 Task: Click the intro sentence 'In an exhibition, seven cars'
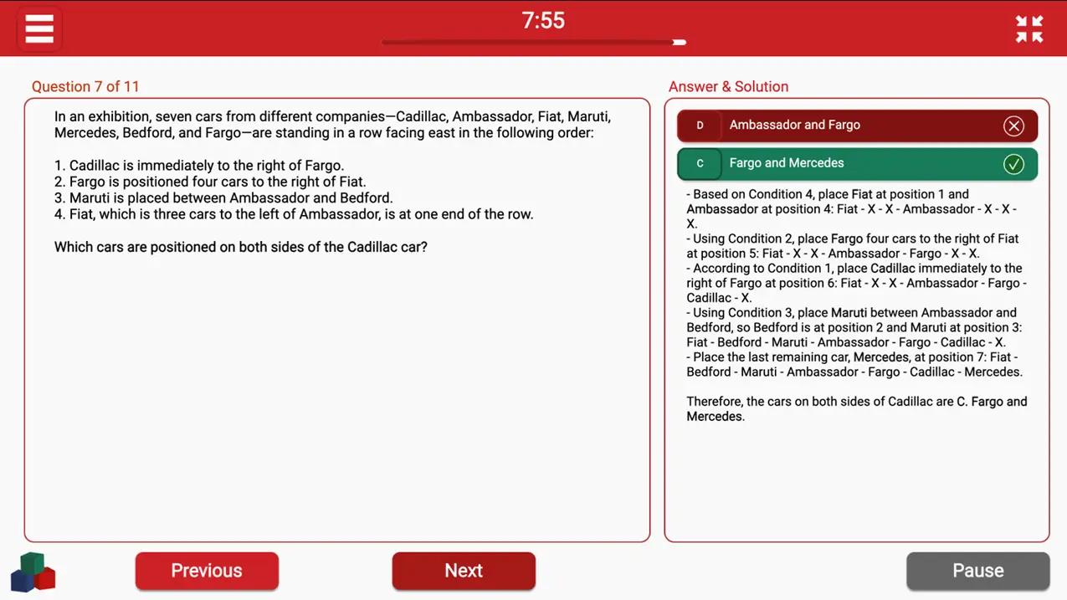tap(333, 125)
